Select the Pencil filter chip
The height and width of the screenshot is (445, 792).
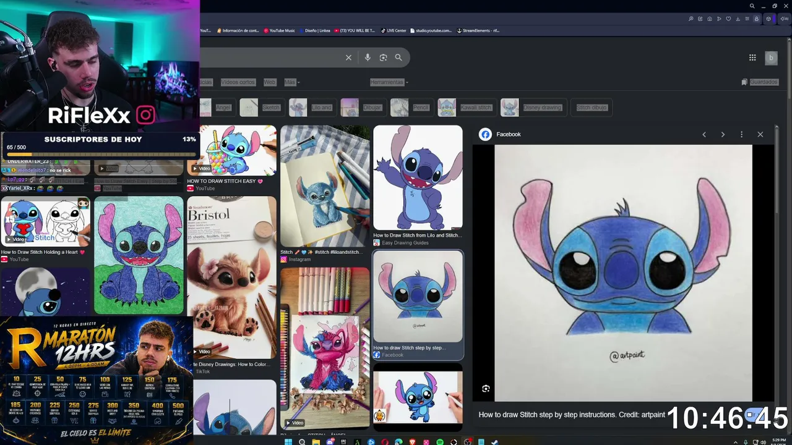coord(411,108)
